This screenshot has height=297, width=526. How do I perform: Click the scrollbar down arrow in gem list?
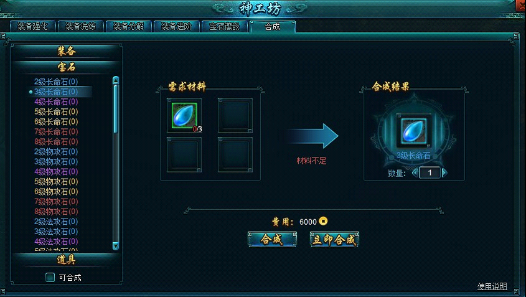coord(116,247)
